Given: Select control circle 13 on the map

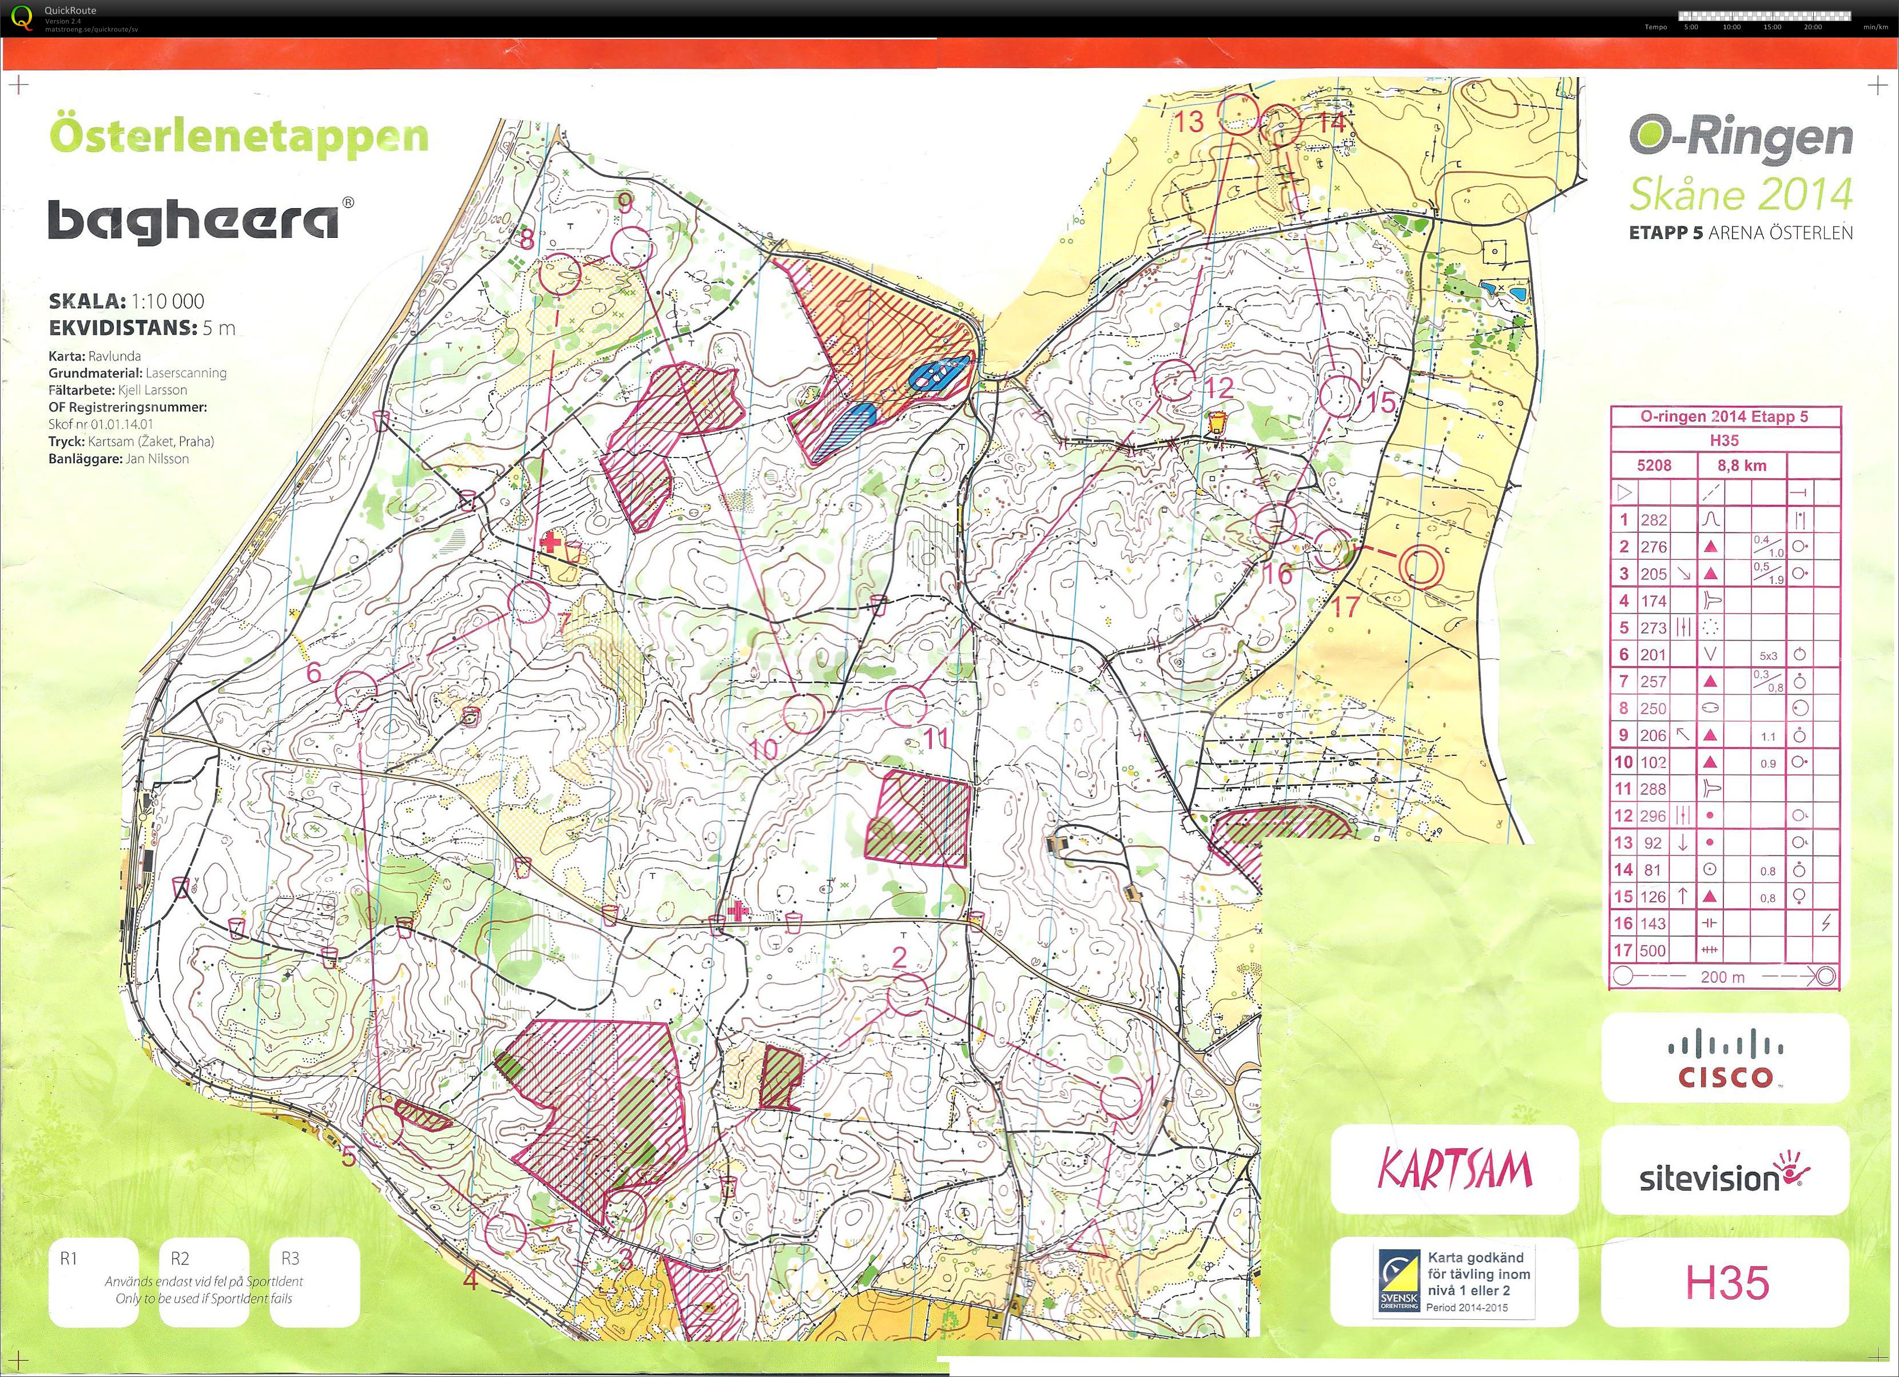Looking at the screenshot, I should pyautogui.click(x=1238, y=115).
